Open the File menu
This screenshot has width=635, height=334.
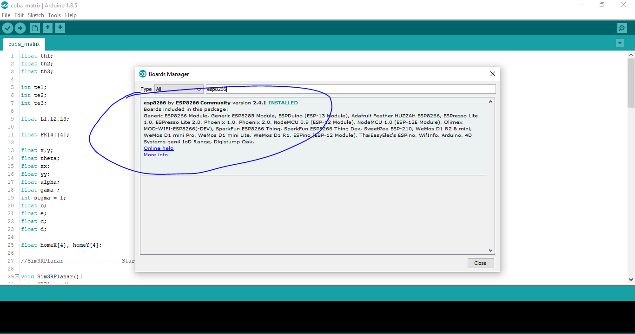6,15
